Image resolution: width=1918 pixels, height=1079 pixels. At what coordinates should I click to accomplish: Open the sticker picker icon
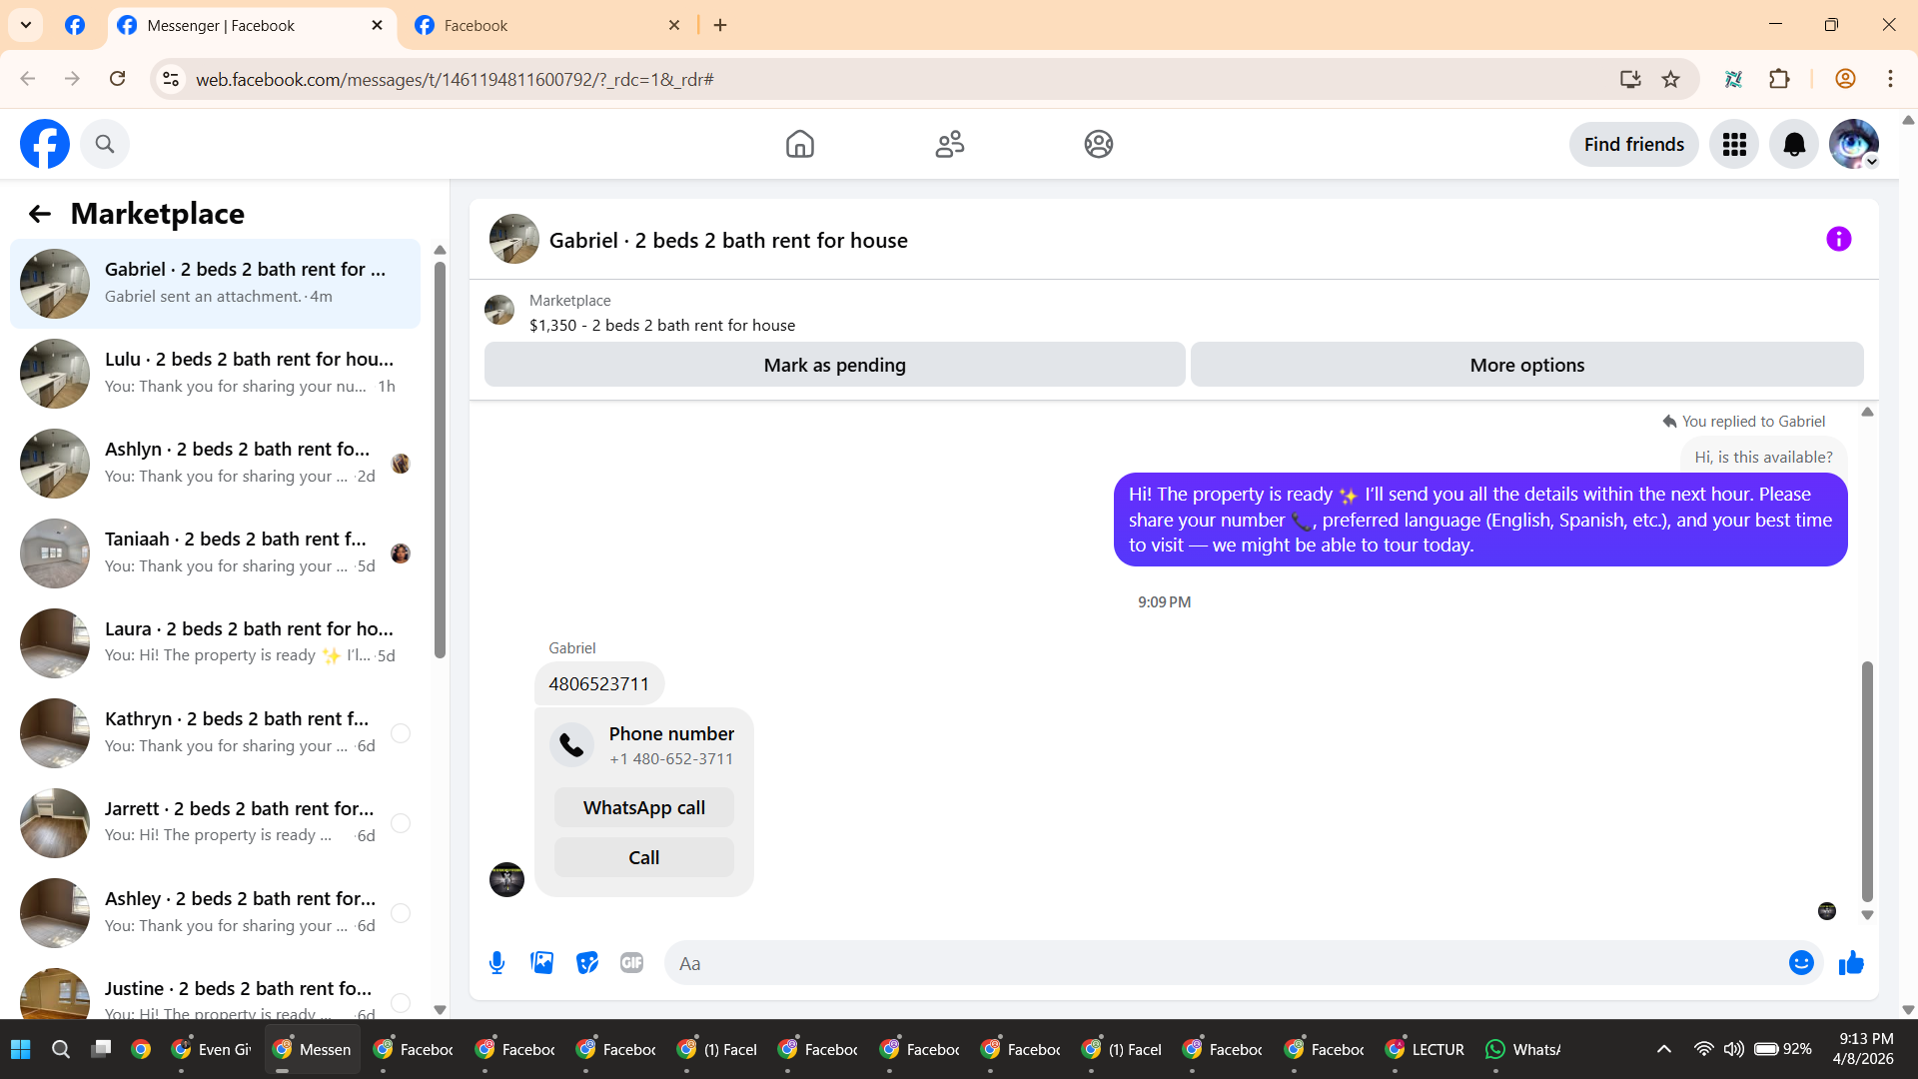(586, 963)
